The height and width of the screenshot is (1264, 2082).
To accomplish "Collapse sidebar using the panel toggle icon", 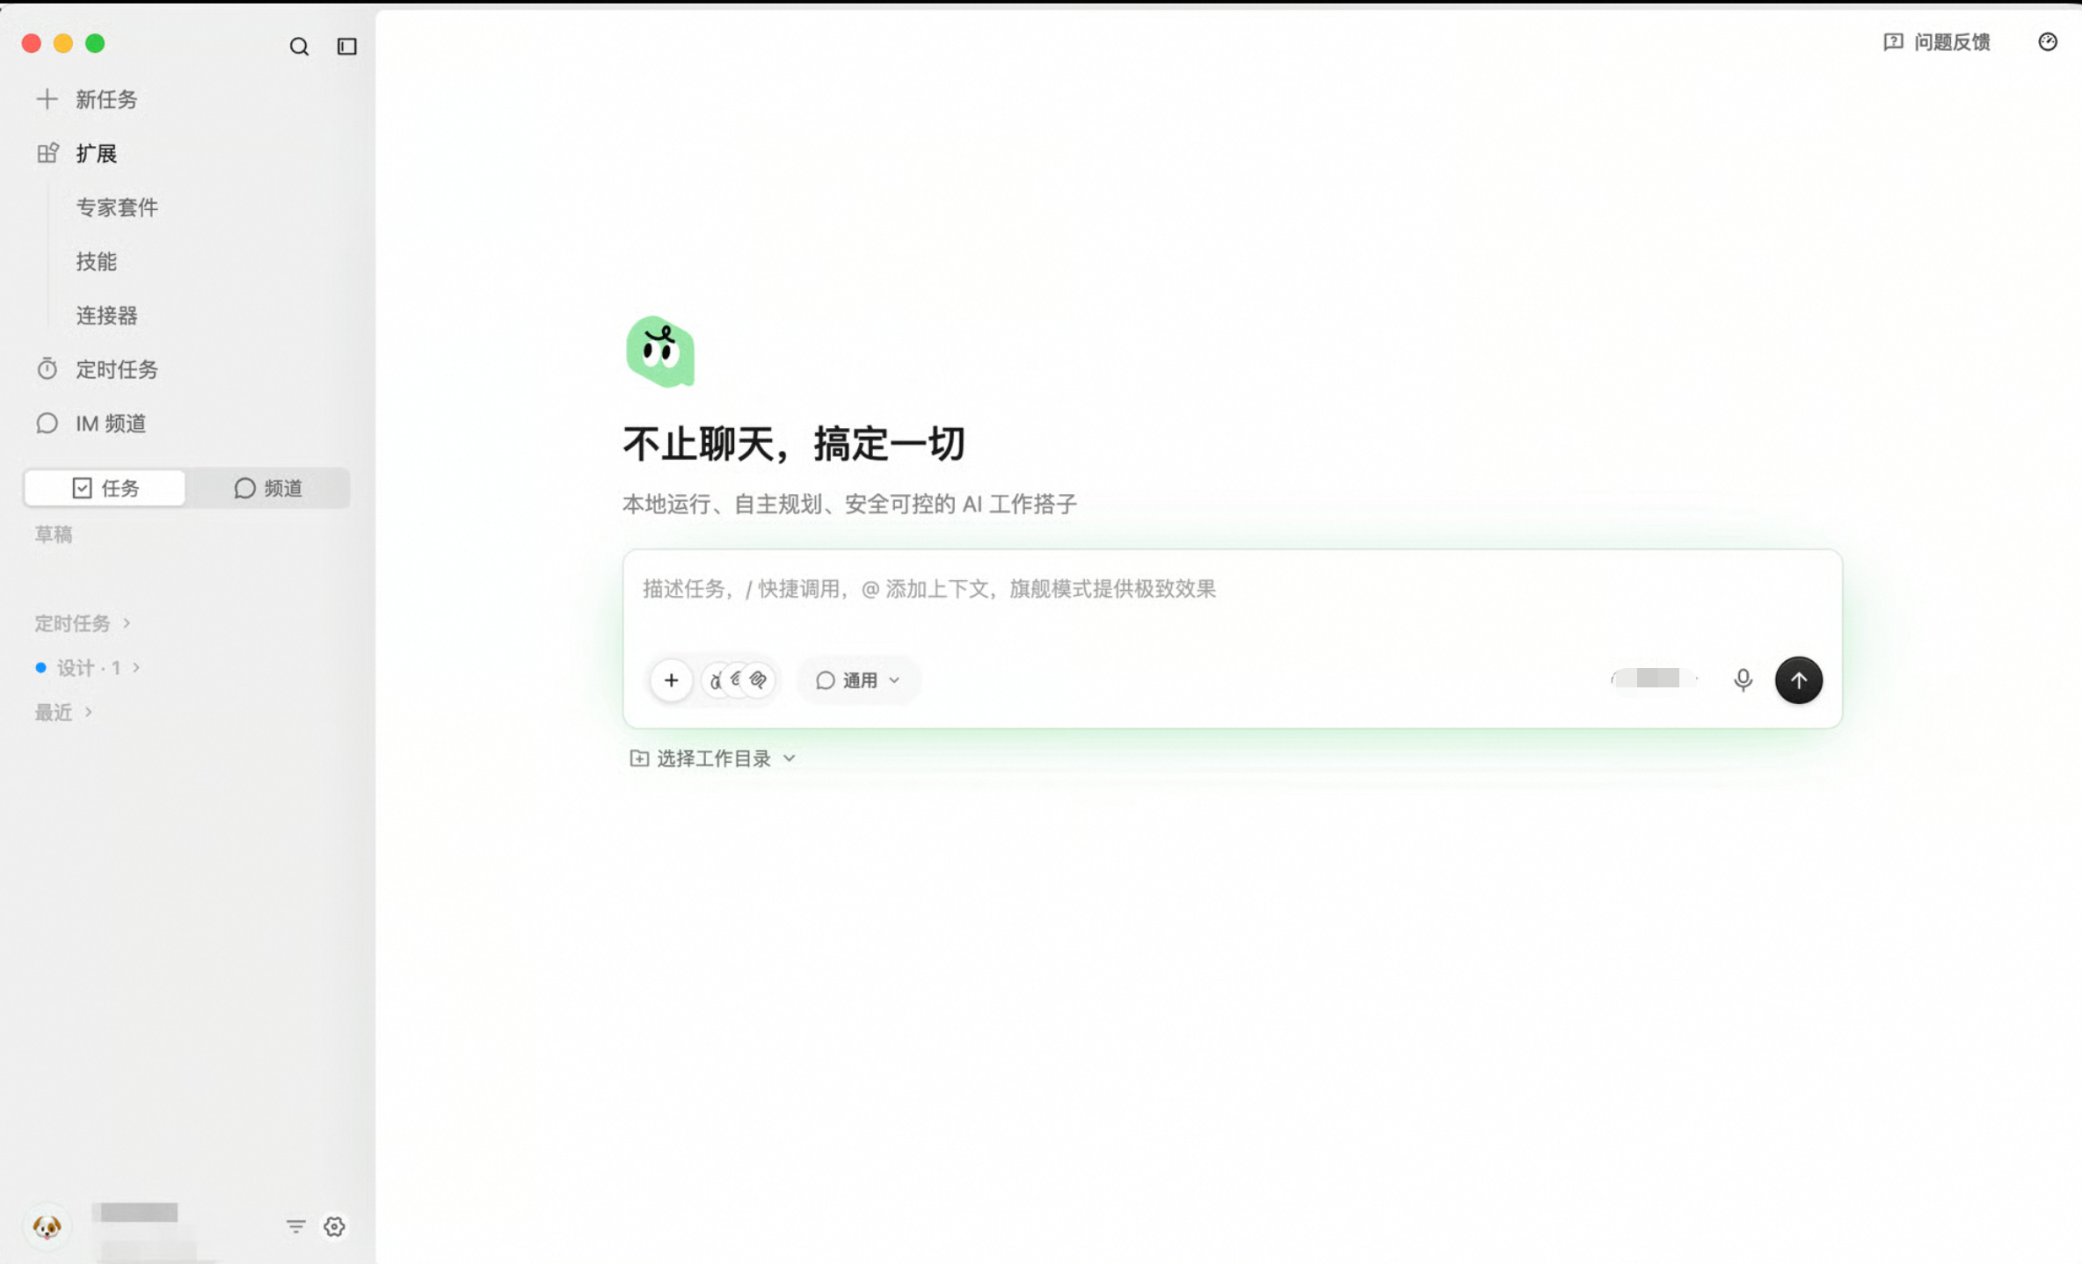I will 347,46.
